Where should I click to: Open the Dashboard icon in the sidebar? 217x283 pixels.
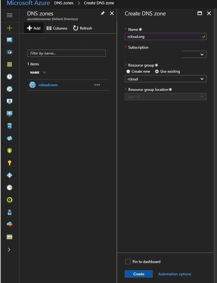9,40
